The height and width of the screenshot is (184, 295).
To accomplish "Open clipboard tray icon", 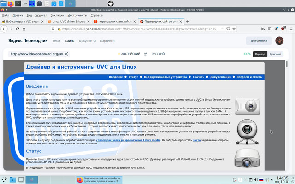I will click(x=251, y=180).
